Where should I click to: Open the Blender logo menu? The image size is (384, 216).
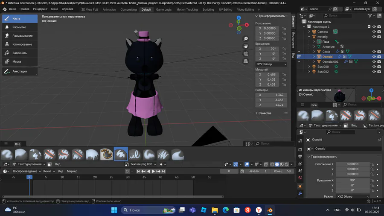(4, 9)
